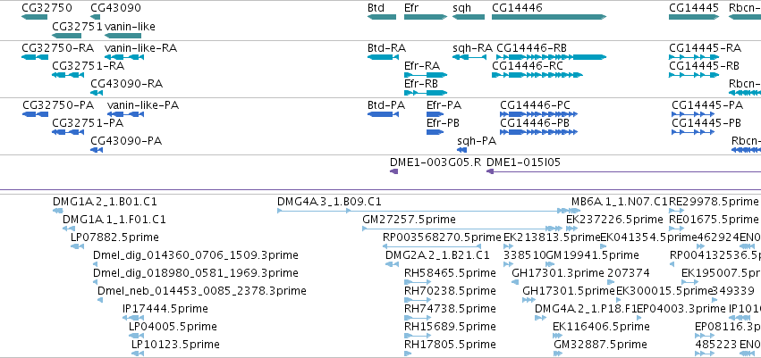
Task: Click the CG43090-PA protein glyph
Action: [x=97, y=150]
